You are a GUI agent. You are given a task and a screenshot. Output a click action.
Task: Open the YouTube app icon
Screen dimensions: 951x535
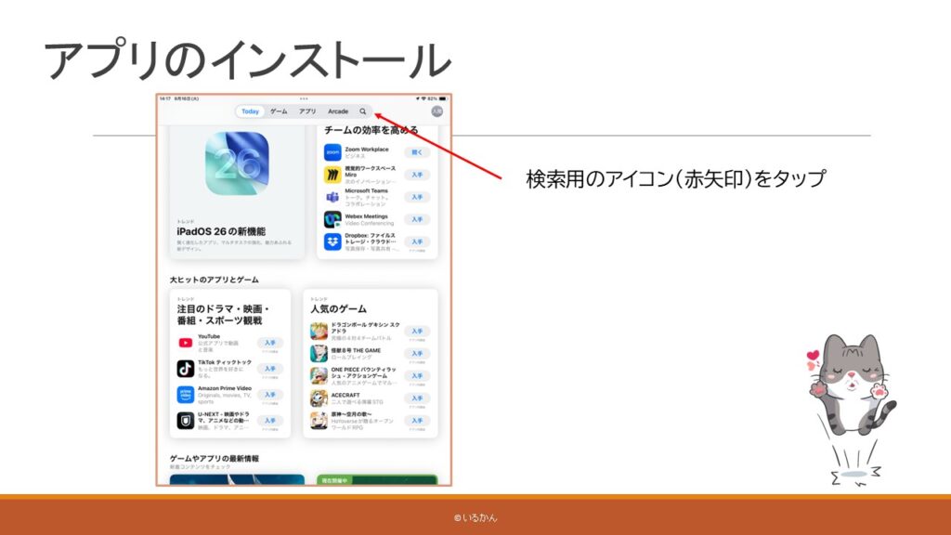coord(186,343)
